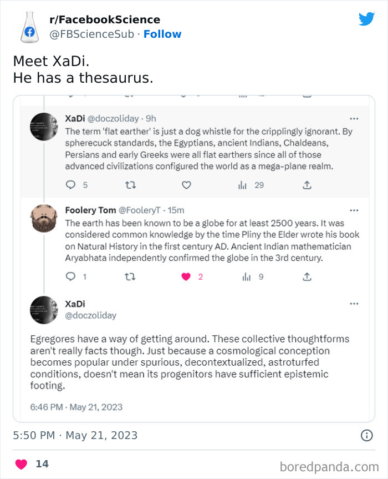Open more options on XaDi's Egregores tweet
The image size is (388, 479).
pyautogui.click(x=354, y=304)
